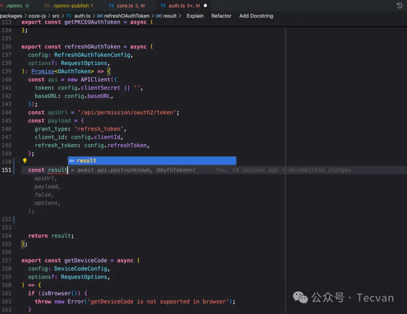This screenshot has height=314, width=407.
Task: Click the .npmrc-publish tab file icon
Action: (47, 6)
